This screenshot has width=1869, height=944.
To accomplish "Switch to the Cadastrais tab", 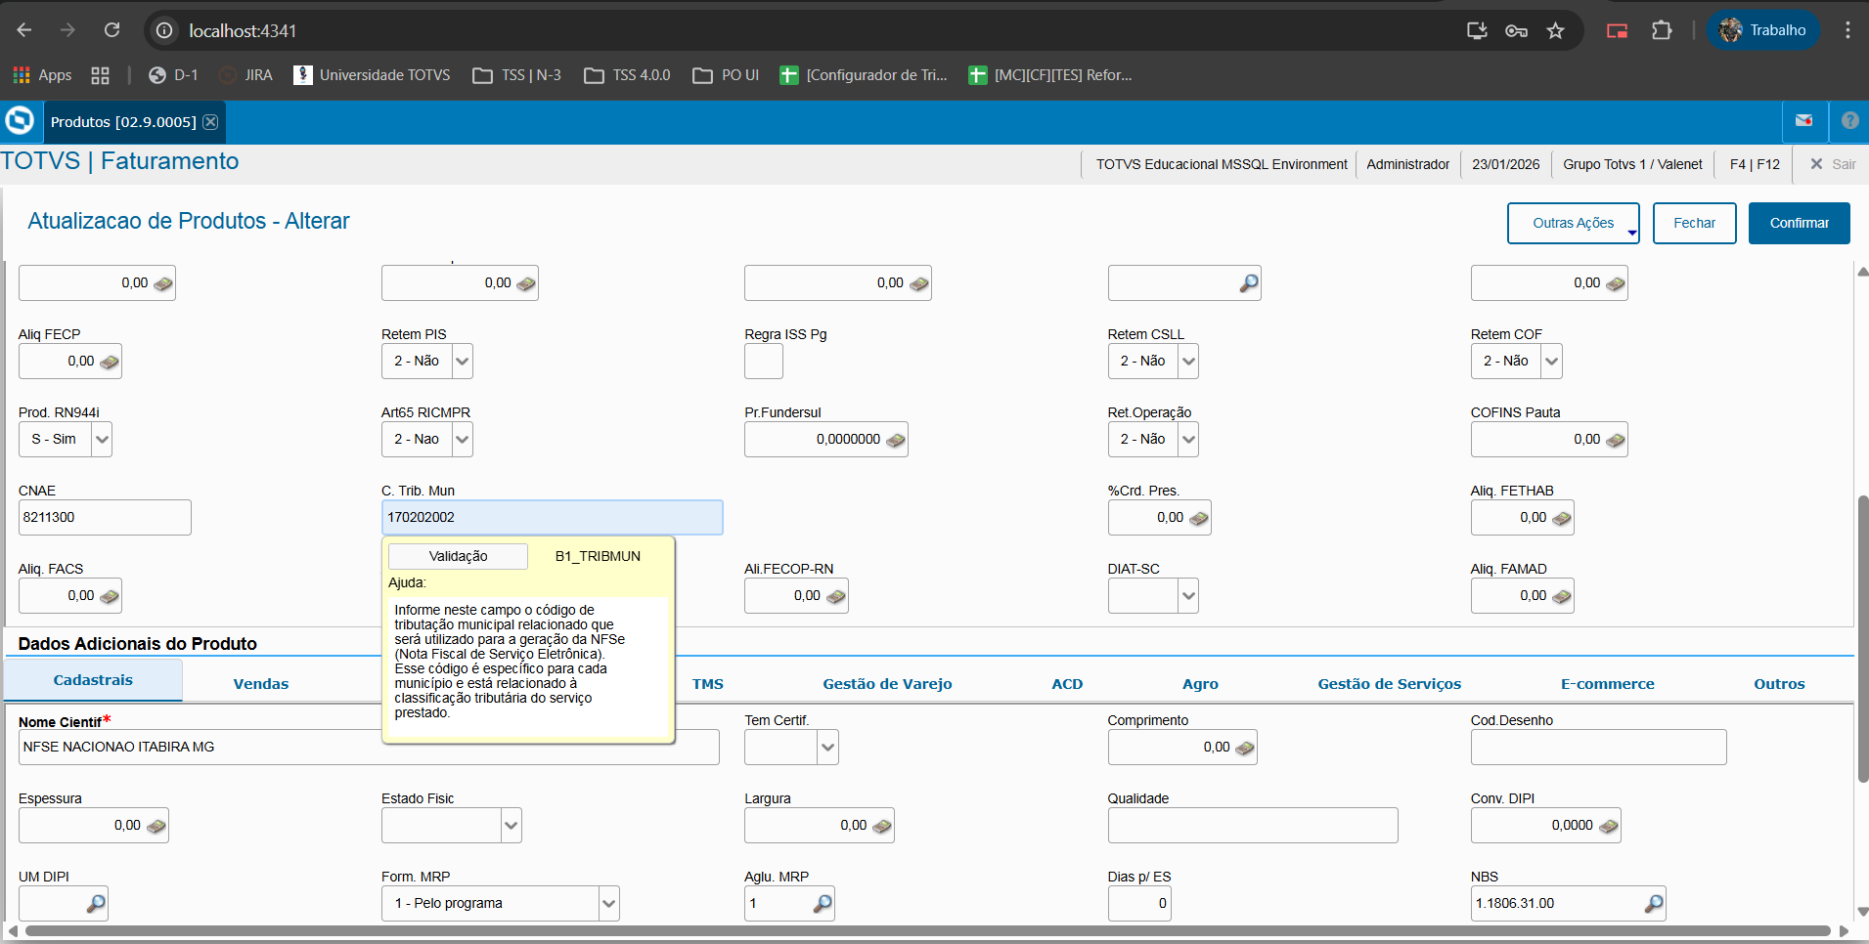I will pos(93,680).
